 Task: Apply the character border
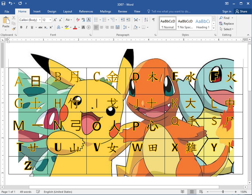(88, 20)
